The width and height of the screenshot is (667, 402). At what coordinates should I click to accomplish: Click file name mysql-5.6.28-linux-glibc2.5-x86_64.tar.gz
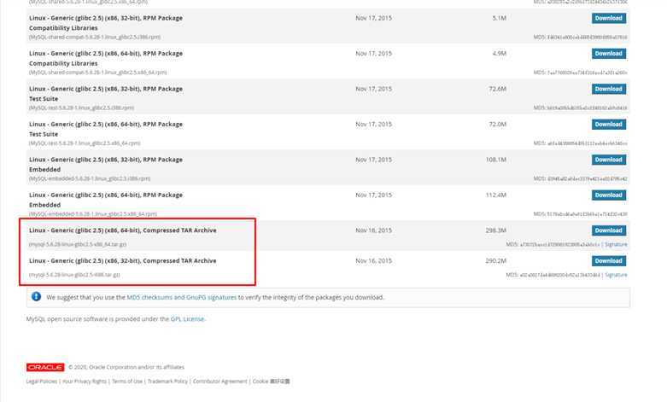[x=78, y=244]
